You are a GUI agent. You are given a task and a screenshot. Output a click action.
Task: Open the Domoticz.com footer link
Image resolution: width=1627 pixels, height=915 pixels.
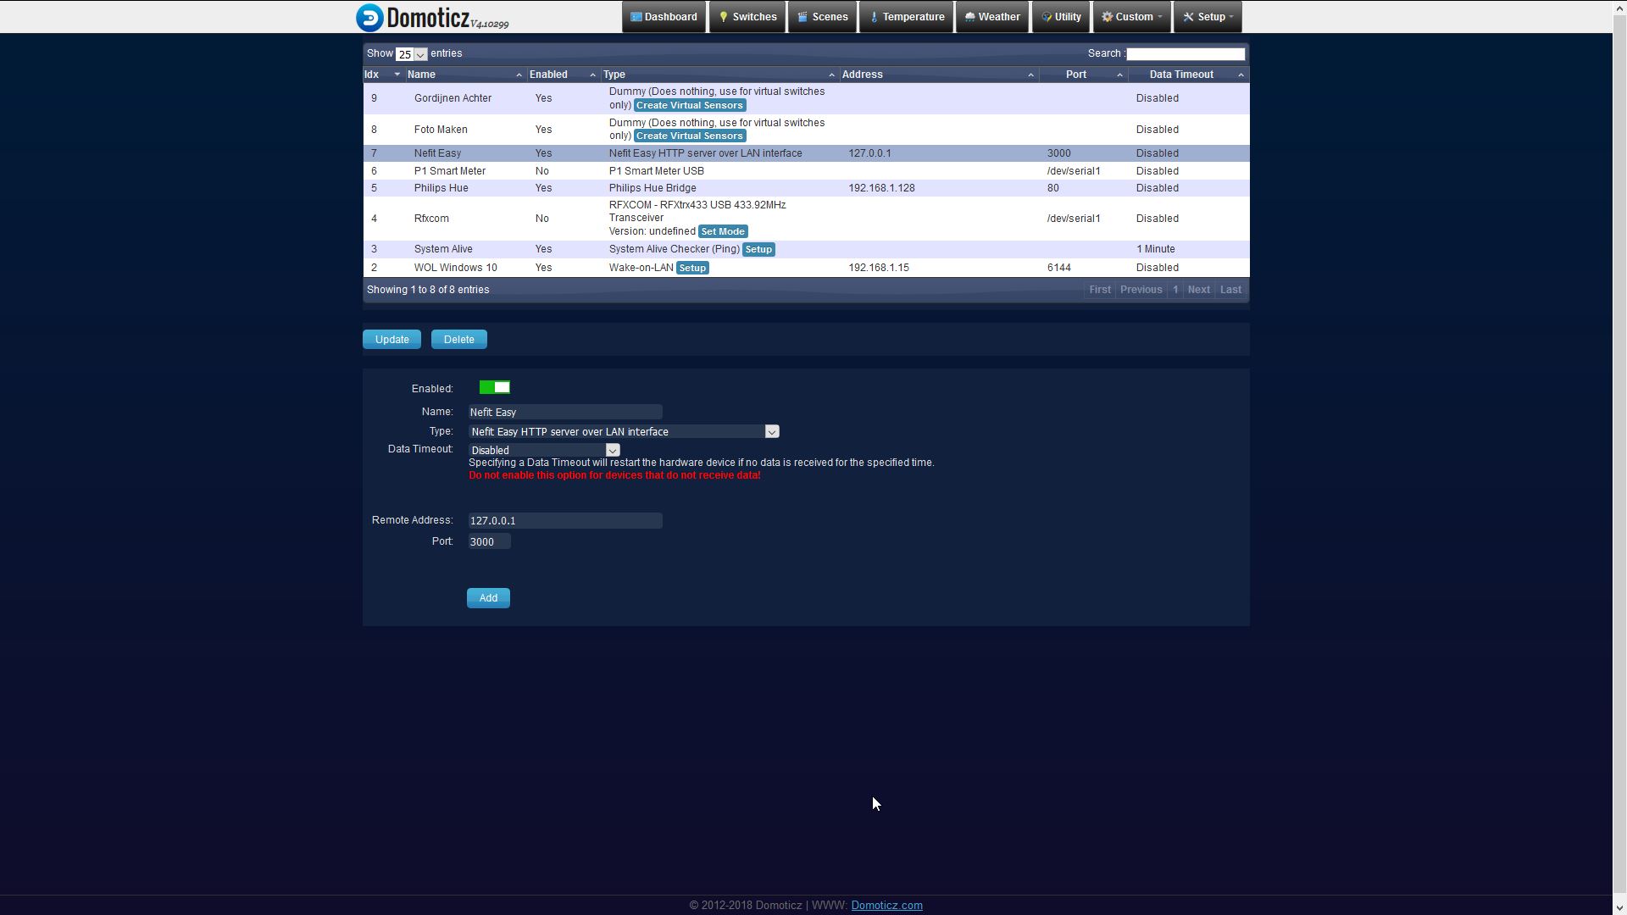click(x=886, y=906)
